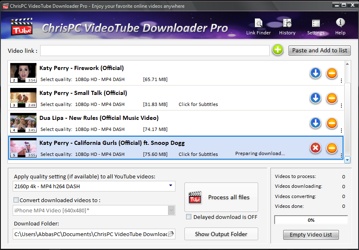The height and width of the screenshot is (250, 359).
Task: Change quality for New Rules 1080p HD
Action: click(x=100, y=129)
